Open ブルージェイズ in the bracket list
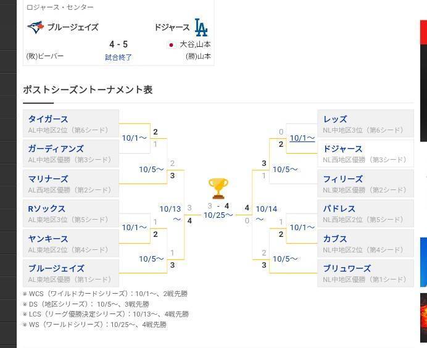This screenshot has height=348, width=427. [x=56, y=268]
